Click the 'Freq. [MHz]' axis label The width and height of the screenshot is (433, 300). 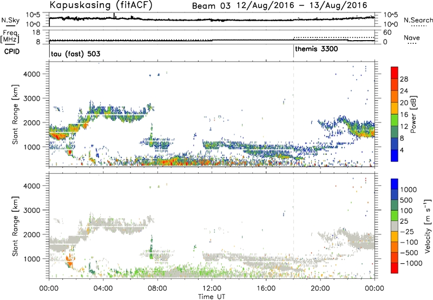point(10,37)
